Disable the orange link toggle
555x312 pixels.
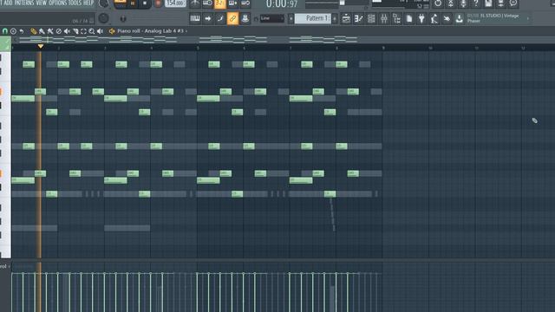point(232,18)
